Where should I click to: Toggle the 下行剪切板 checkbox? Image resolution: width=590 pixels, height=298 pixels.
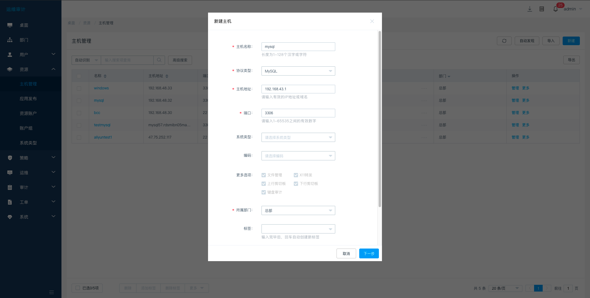(x=296, y=184)
